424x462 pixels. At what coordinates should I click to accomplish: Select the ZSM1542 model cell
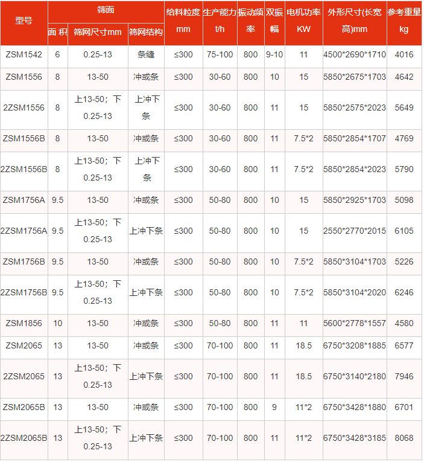pos(24,55)
